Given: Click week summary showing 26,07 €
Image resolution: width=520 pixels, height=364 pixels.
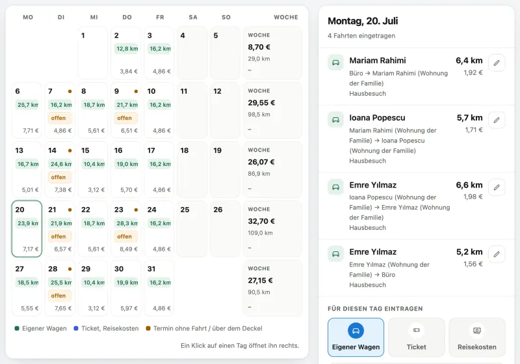Looking at the screenshot, I should point(272,169).
